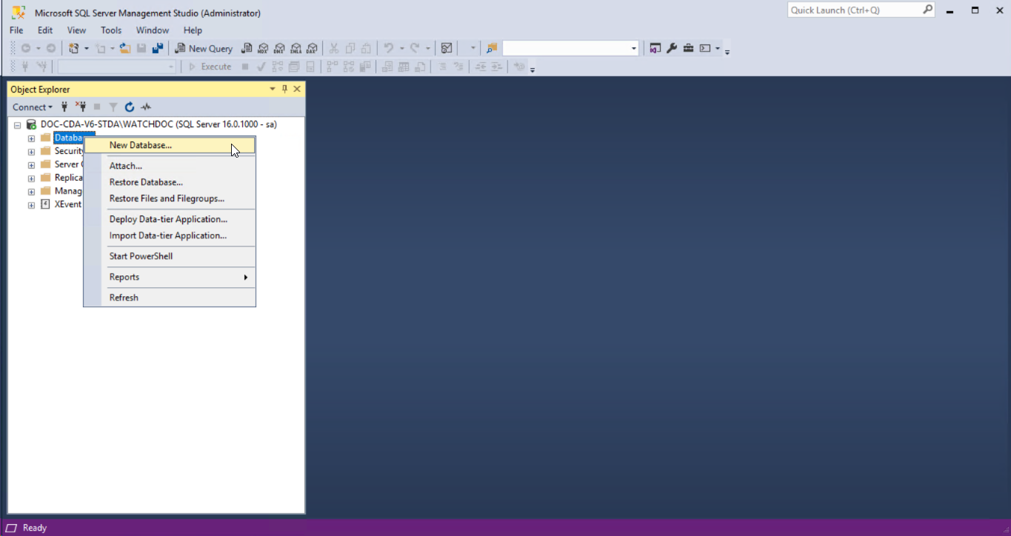
Task: Click the Save All toolbar icon
Action: click(x=157, y=48)
